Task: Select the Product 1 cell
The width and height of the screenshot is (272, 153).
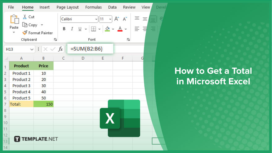Action: pyautogui.click(x=21, y=73)
